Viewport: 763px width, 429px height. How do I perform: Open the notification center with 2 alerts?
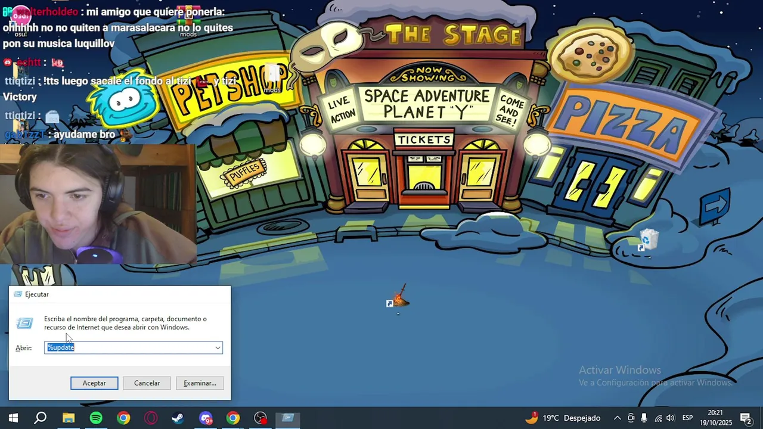[746, 418]
